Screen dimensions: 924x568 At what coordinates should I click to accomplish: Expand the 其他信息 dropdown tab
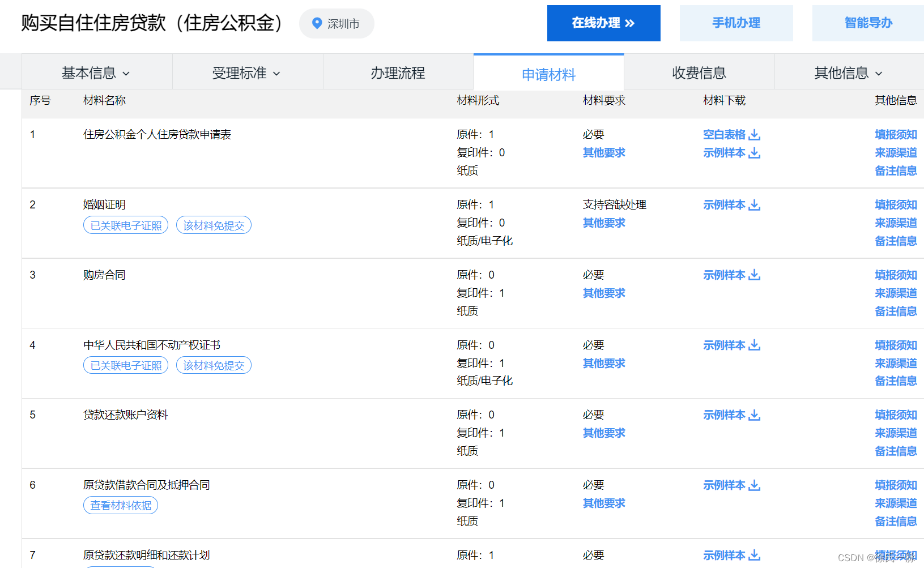[x=849, y=72]
